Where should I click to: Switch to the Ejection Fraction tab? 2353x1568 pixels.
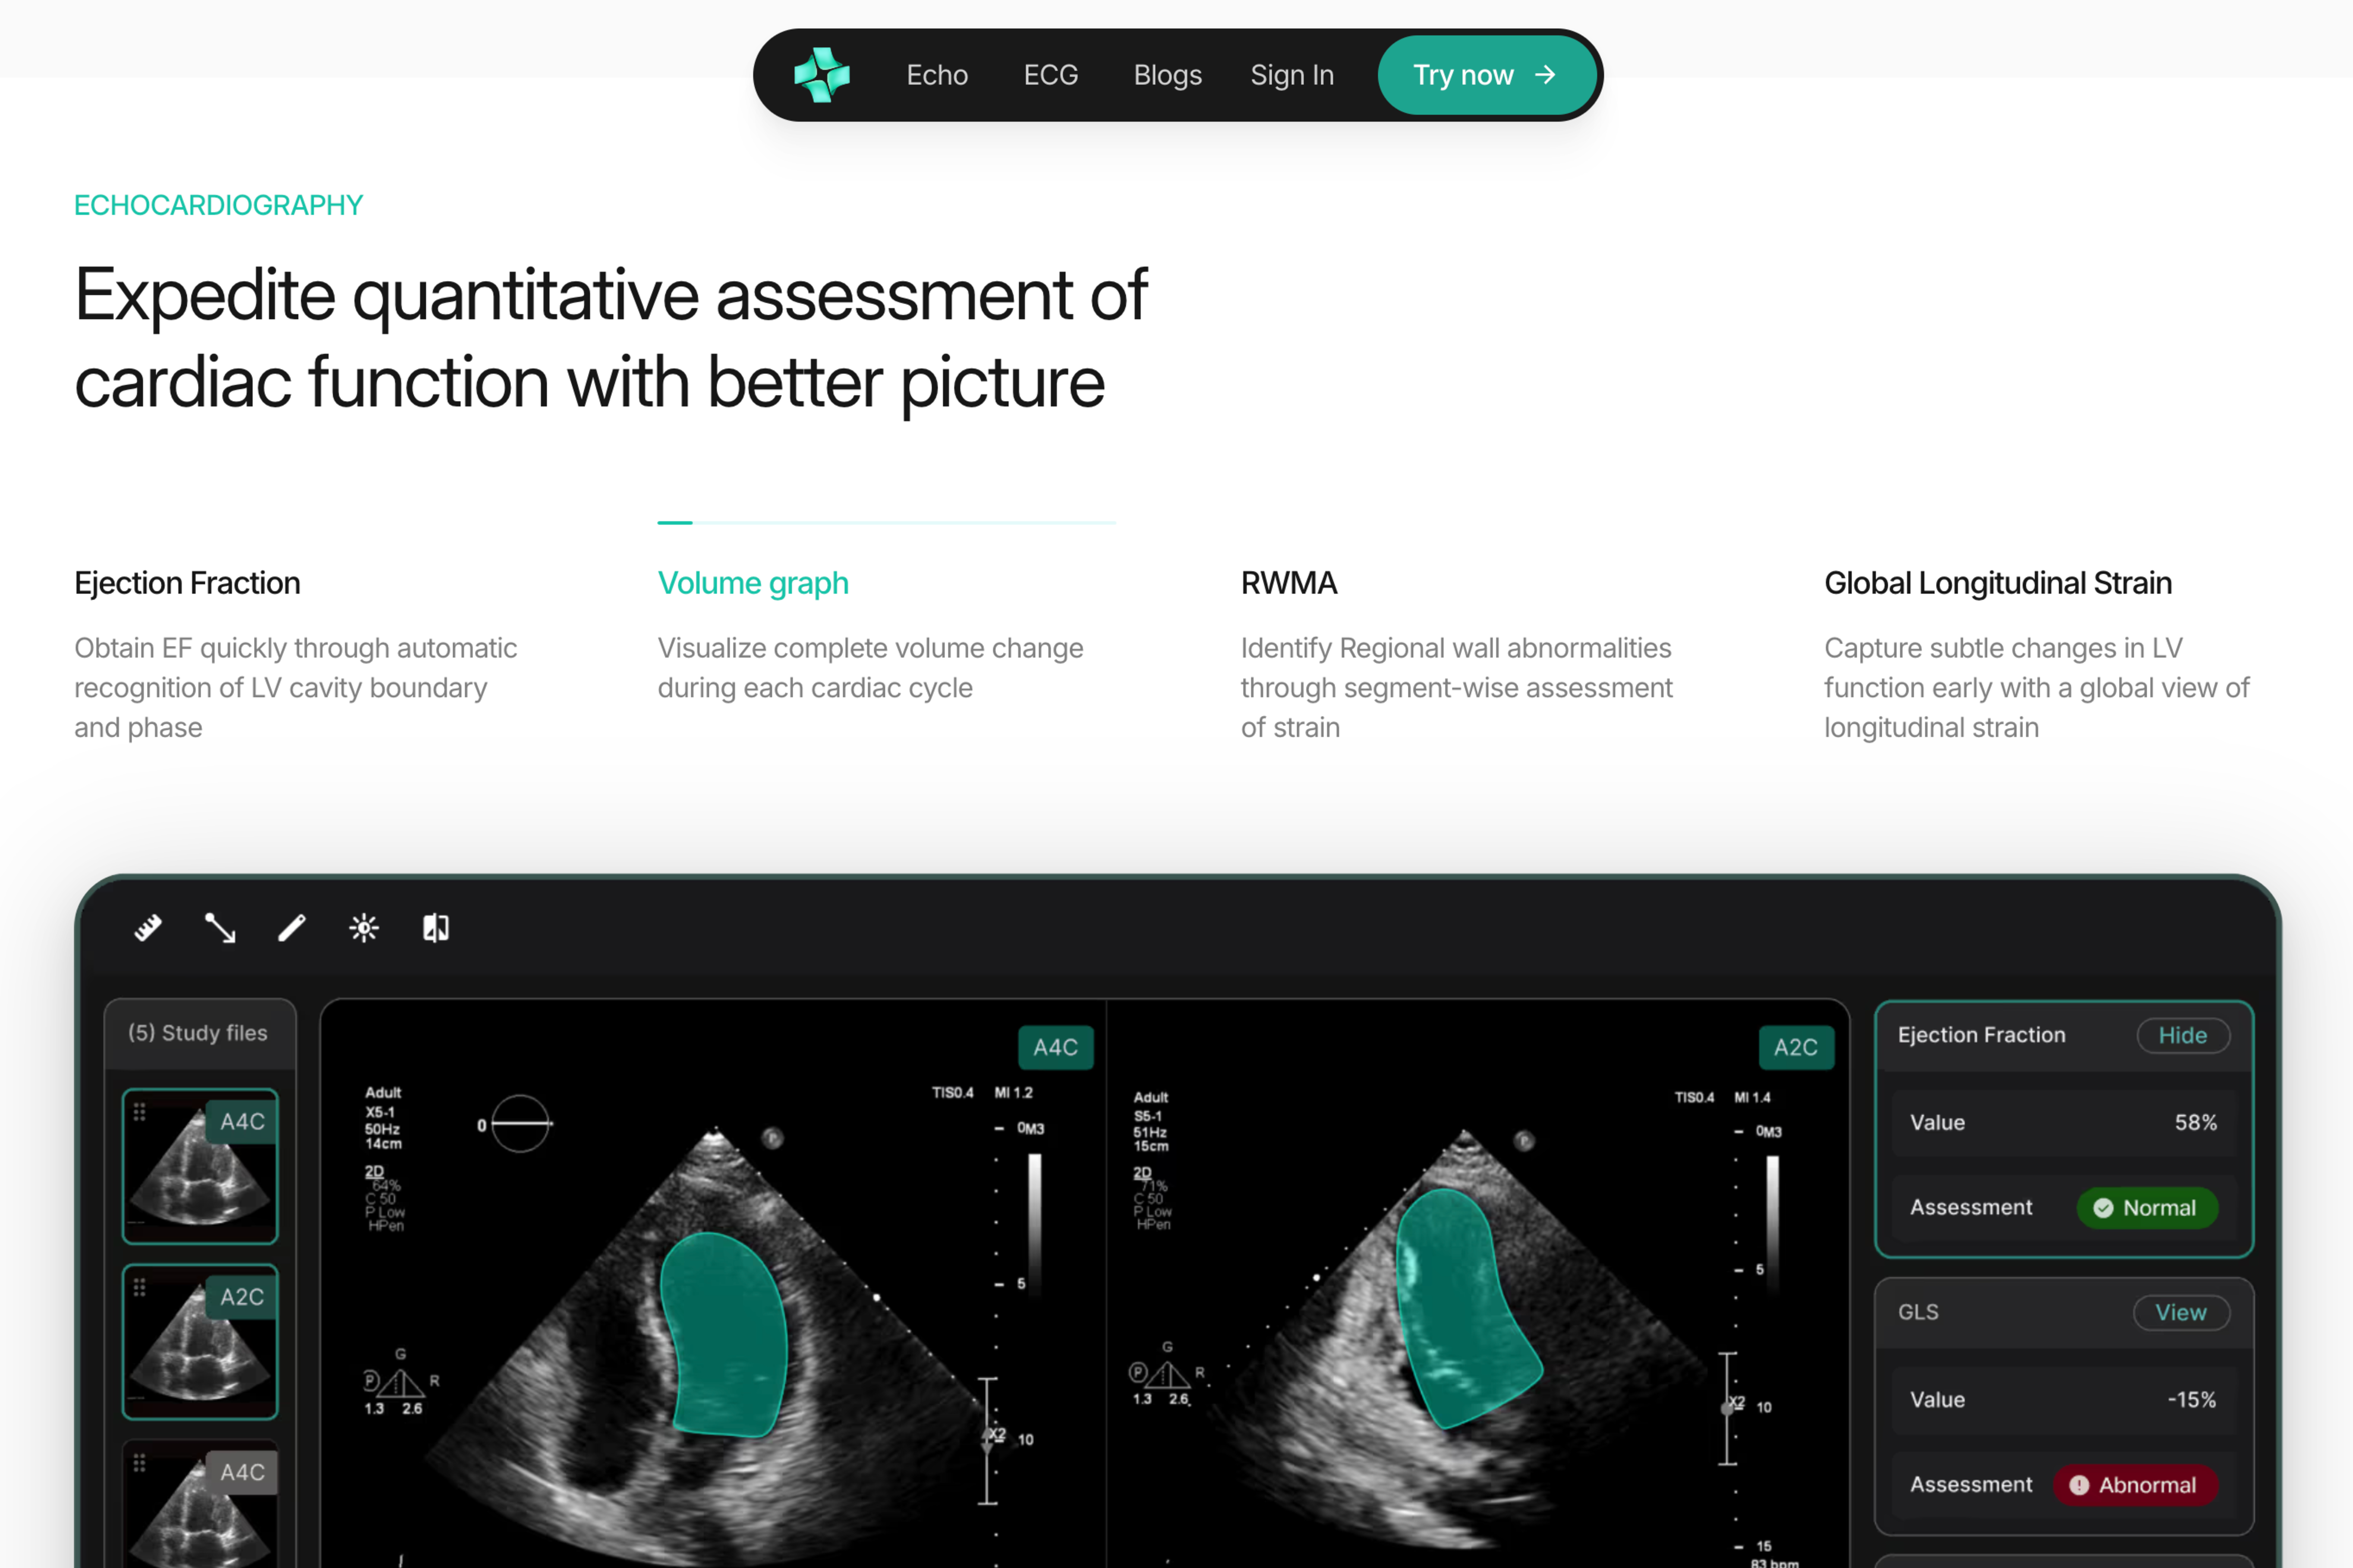pos(187,583)
